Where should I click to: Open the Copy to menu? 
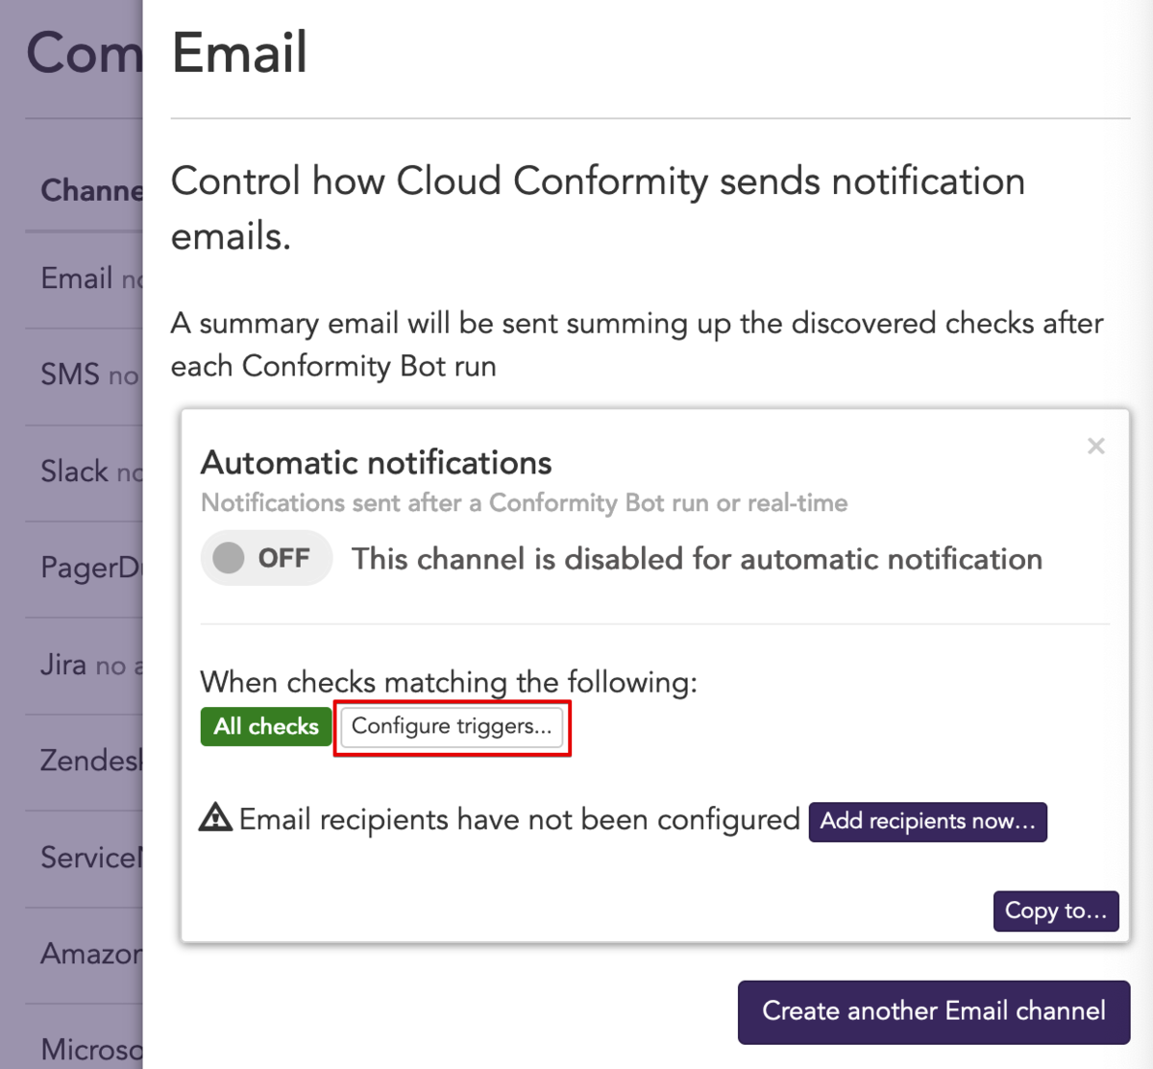1055,911
